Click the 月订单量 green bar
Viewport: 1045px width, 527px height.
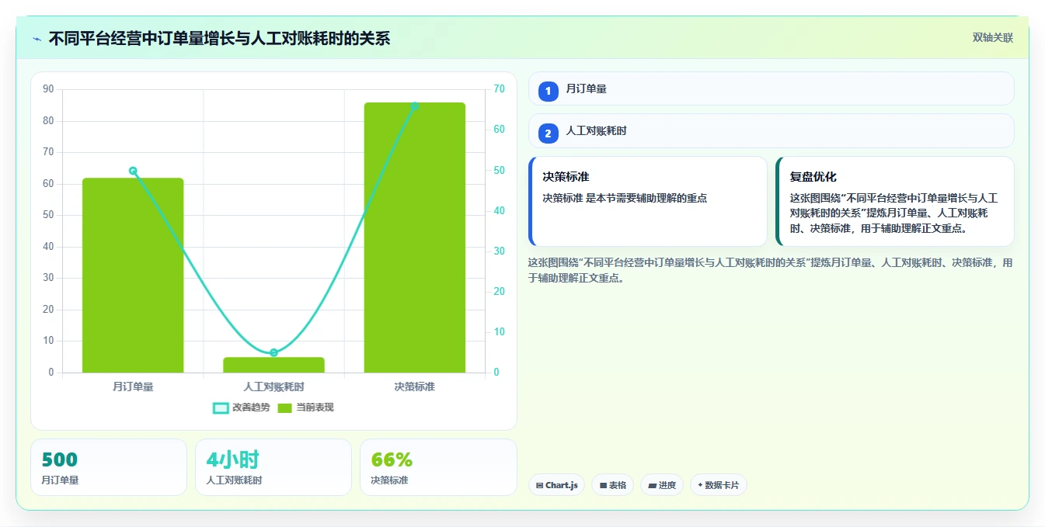(133, 276)
